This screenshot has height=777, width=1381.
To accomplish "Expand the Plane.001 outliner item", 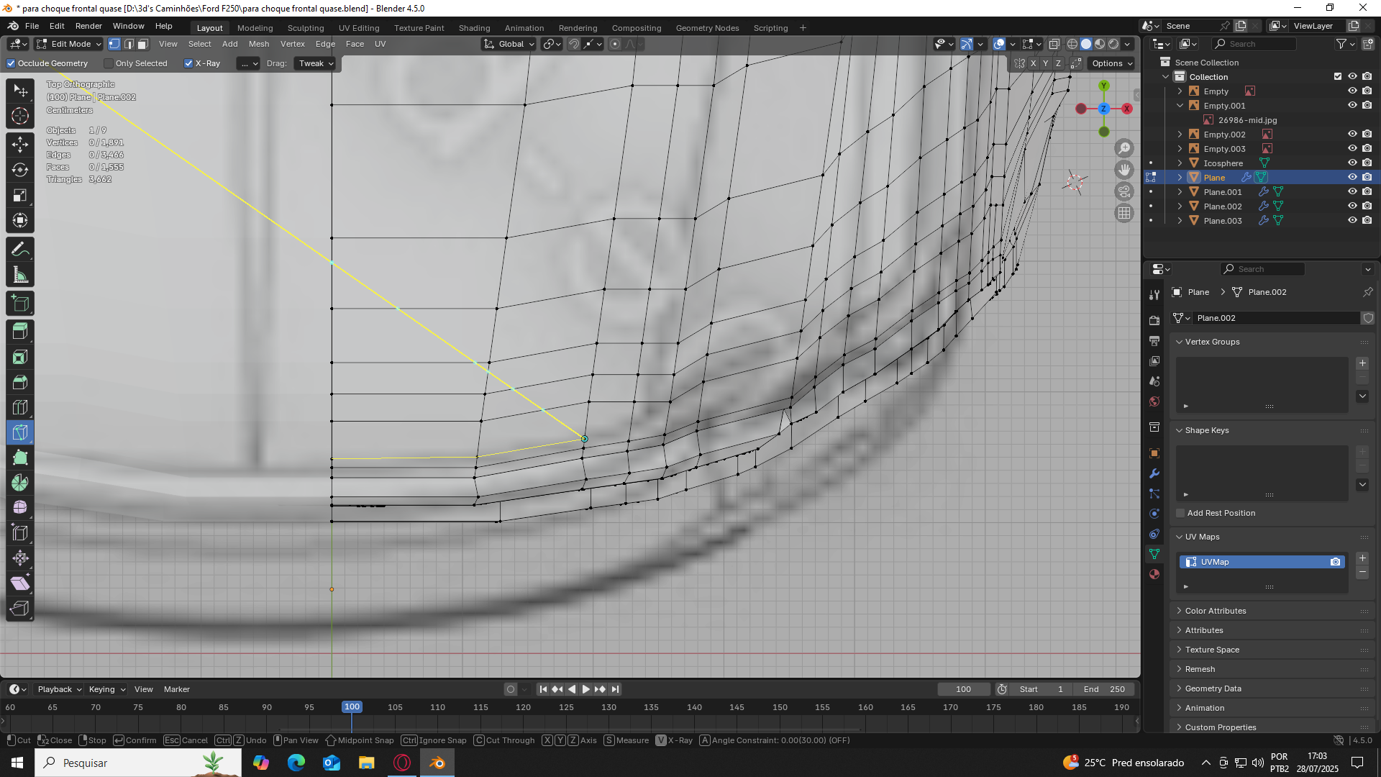I will pyautogui.click(x=1180, y=192).
